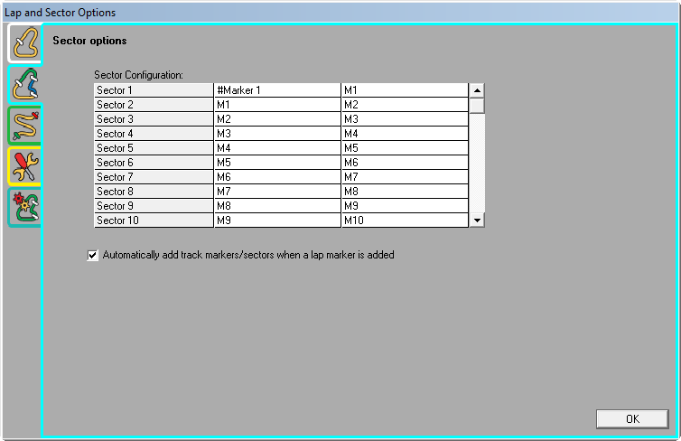681x441 pixels.
Task: Open the open-ended track with flags icon
Action: pyautogui.click(x=24, y=126)
